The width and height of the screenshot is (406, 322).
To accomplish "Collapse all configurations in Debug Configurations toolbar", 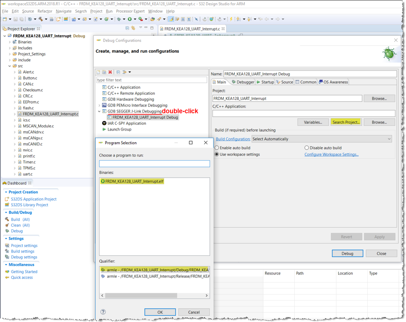I will (118, 72).
